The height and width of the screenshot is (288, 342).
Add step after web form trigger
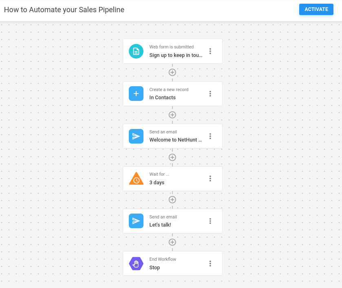pyautogui.click(x=172, y=72)
